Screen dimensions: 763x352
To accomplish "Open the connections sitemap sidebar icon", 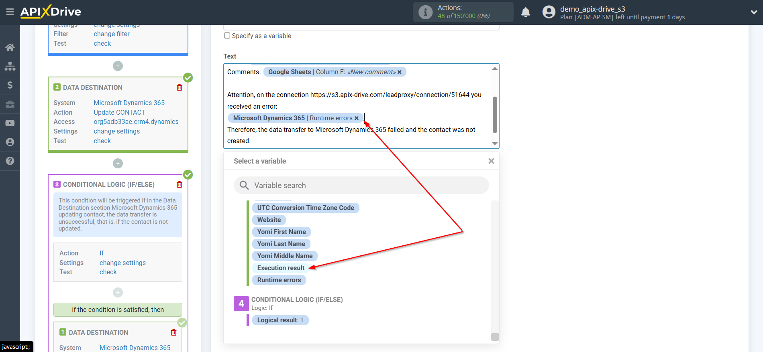I will click(x=10, y=66).
